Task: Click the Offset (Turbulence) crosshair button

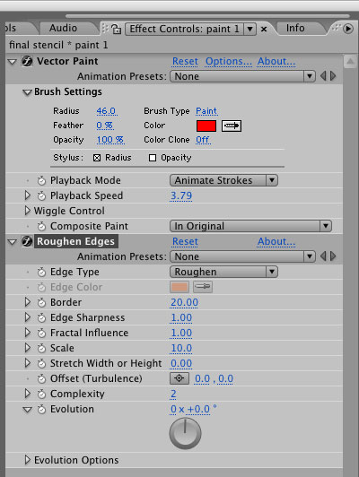Action: click(x=179, y=378)
